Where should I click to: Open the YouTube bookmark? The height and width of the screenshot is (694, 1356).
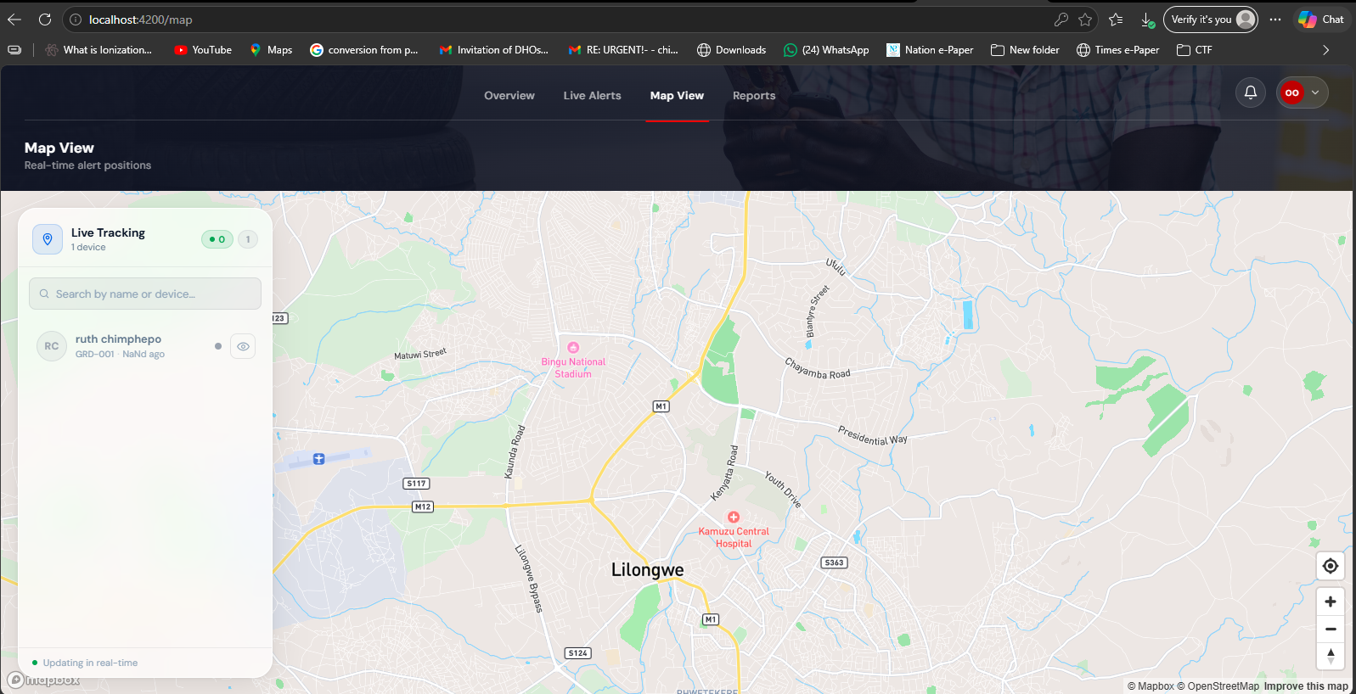203,50
